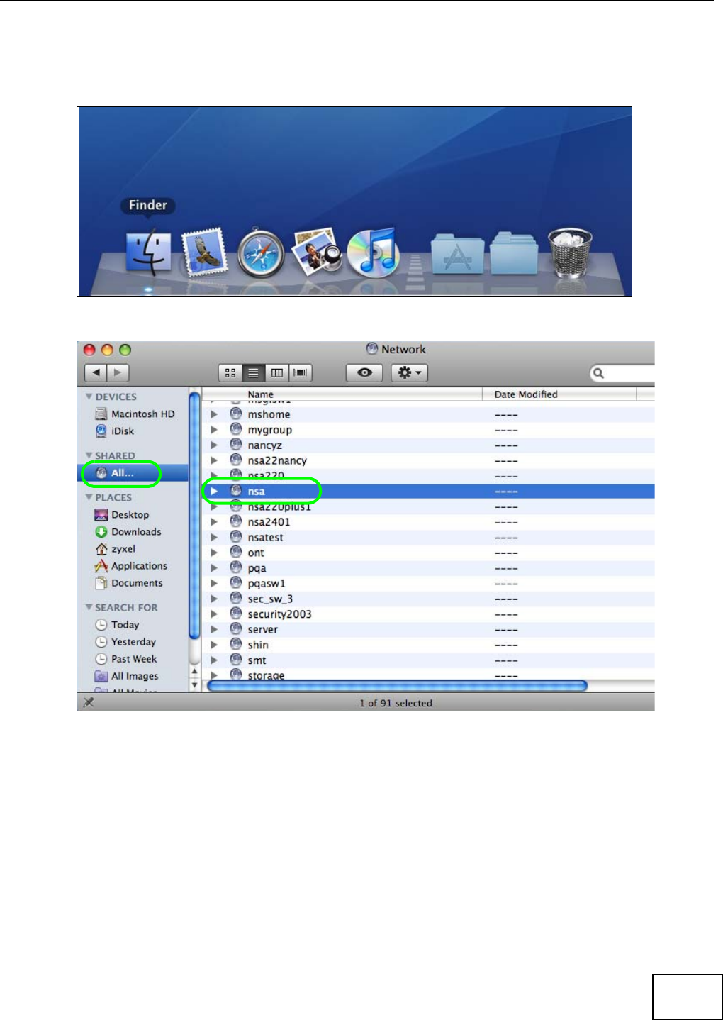Image resolution: width=723 pixels, height=1020 pixels.
Task: Switch to icon view
Action: (230, 372)
